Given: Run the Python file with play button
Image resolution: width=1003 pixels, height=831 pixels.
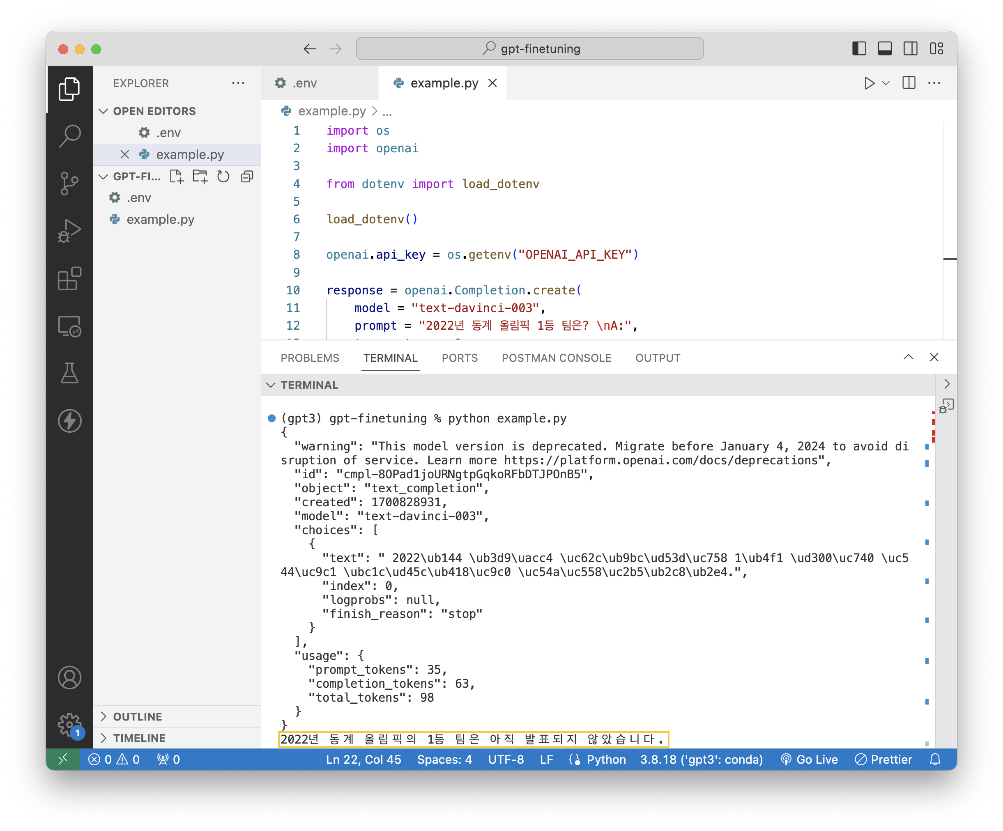Looking at the screenshot, I should tap(869, 83).
